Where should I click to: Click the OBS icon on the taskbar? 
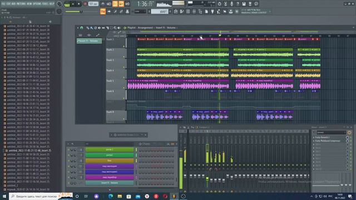[x=183, y=196]
